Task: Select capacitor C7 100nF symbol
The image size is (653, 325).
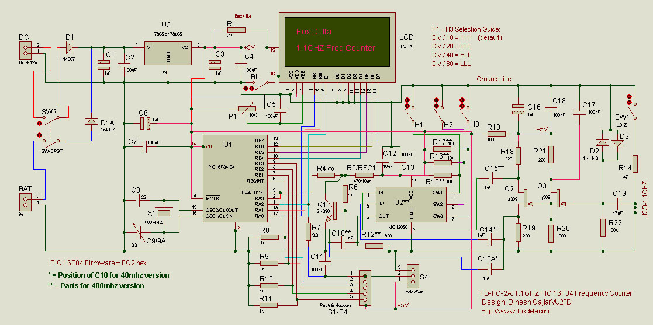Action: (144, 146)
